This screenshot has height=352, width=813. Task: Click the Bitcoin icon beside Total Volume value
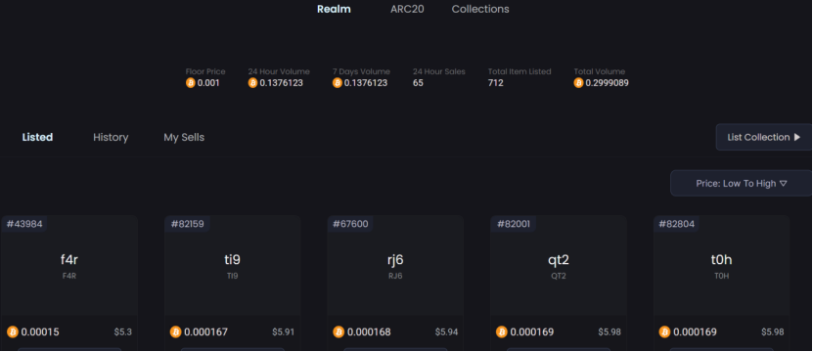[578, 83]
